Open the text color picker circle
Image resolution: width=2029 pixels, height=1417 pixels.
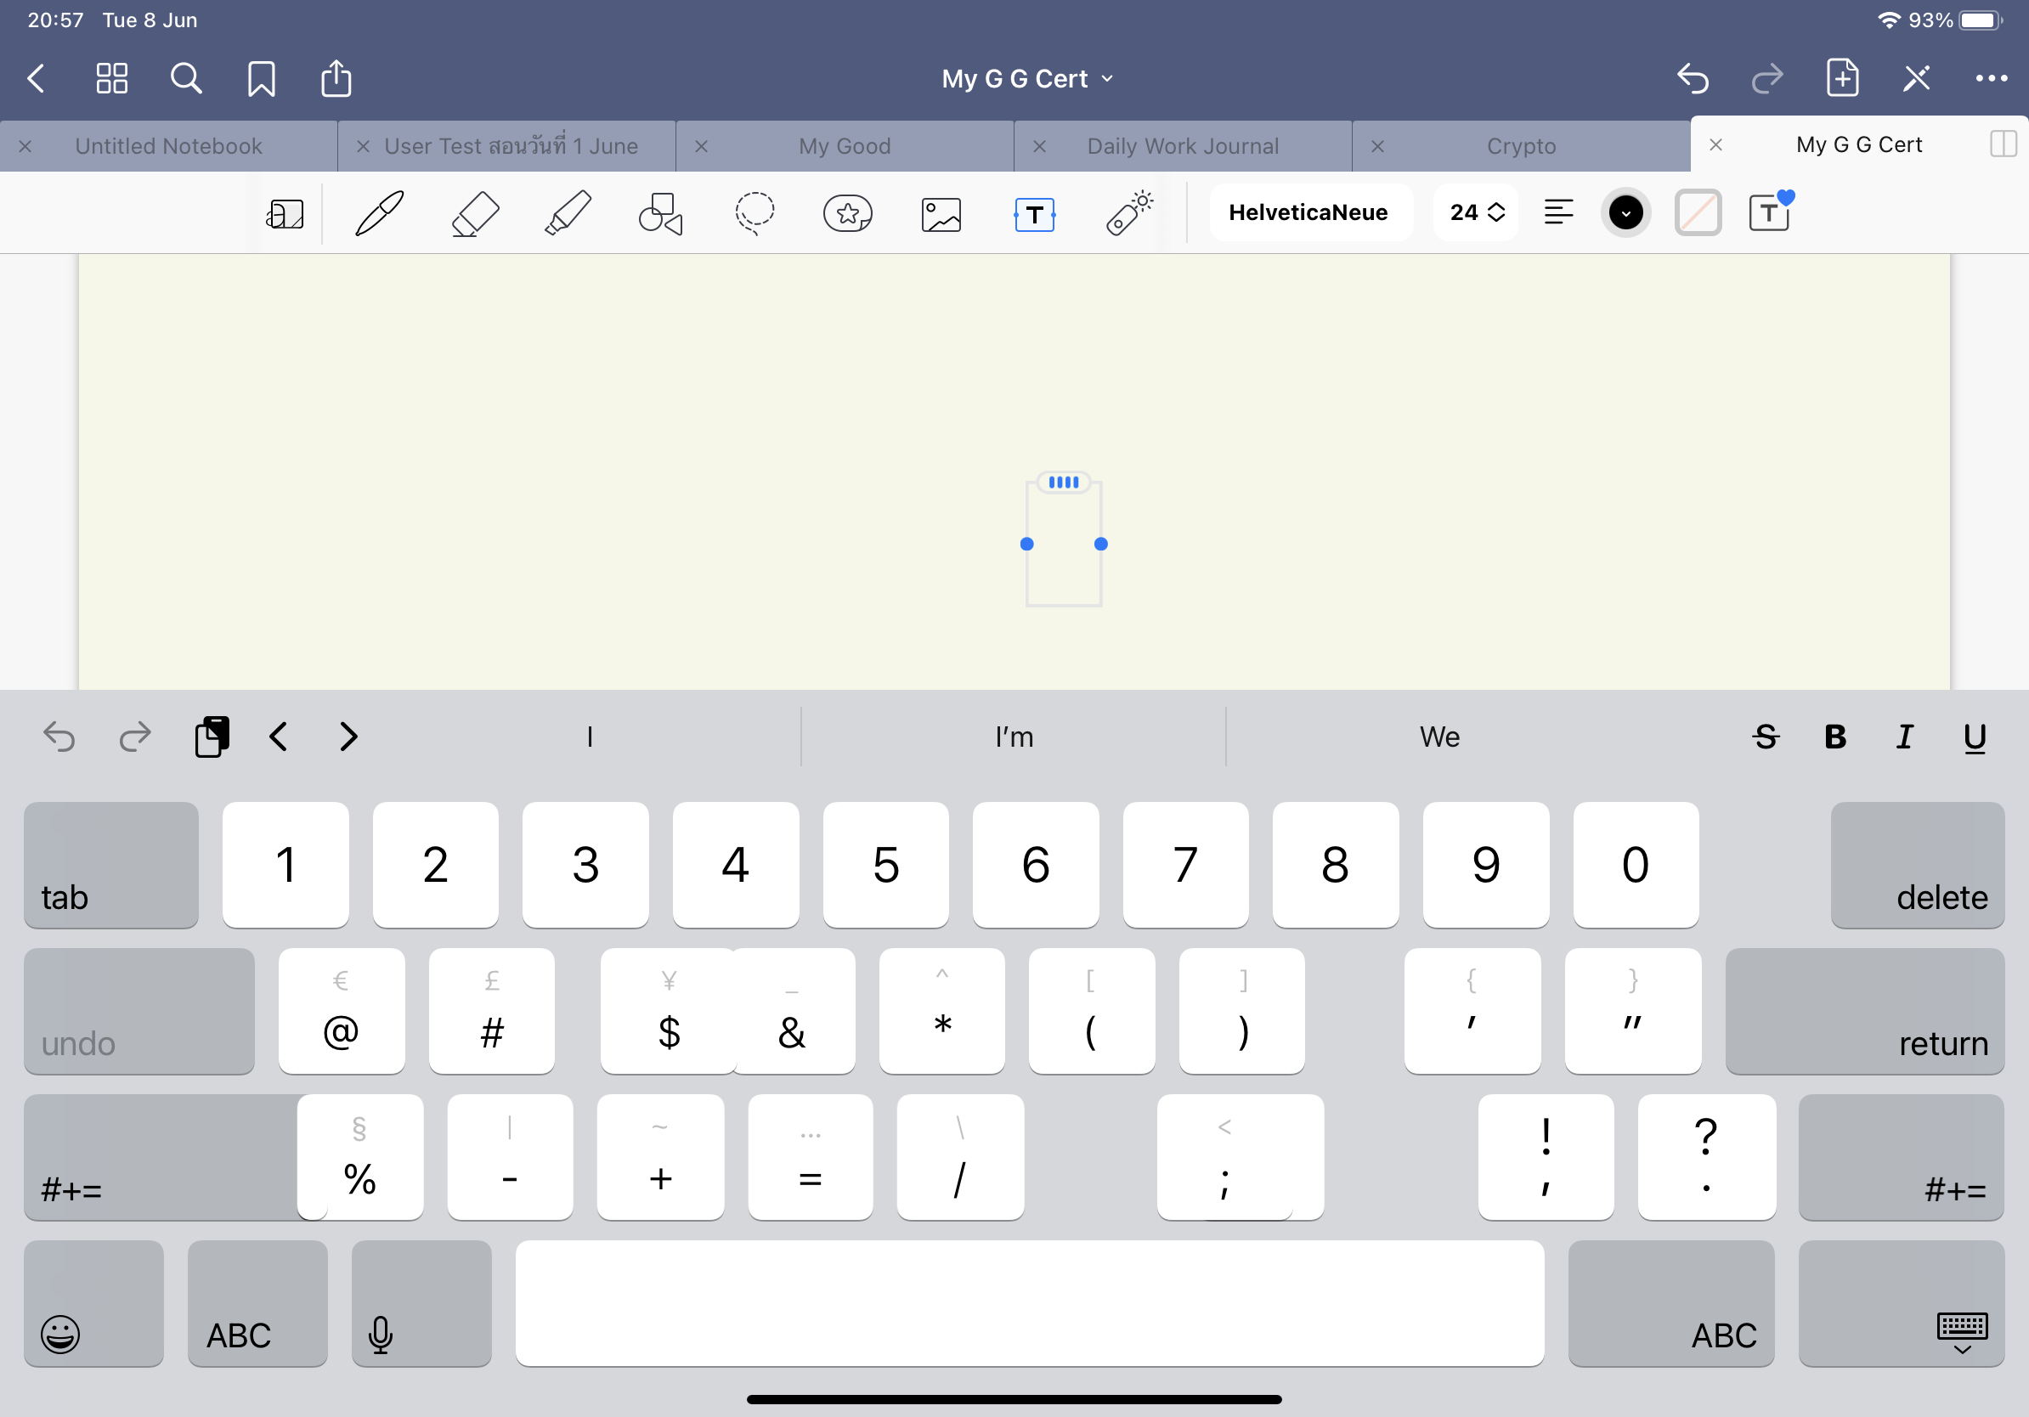click(x=1626, y=212)
